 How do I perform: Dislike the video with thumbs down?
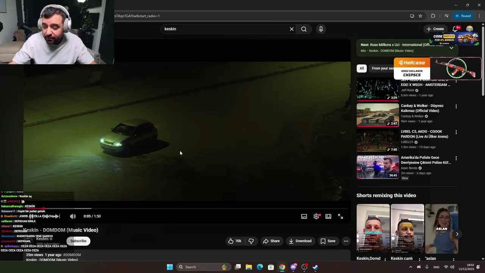pos(251,241)
